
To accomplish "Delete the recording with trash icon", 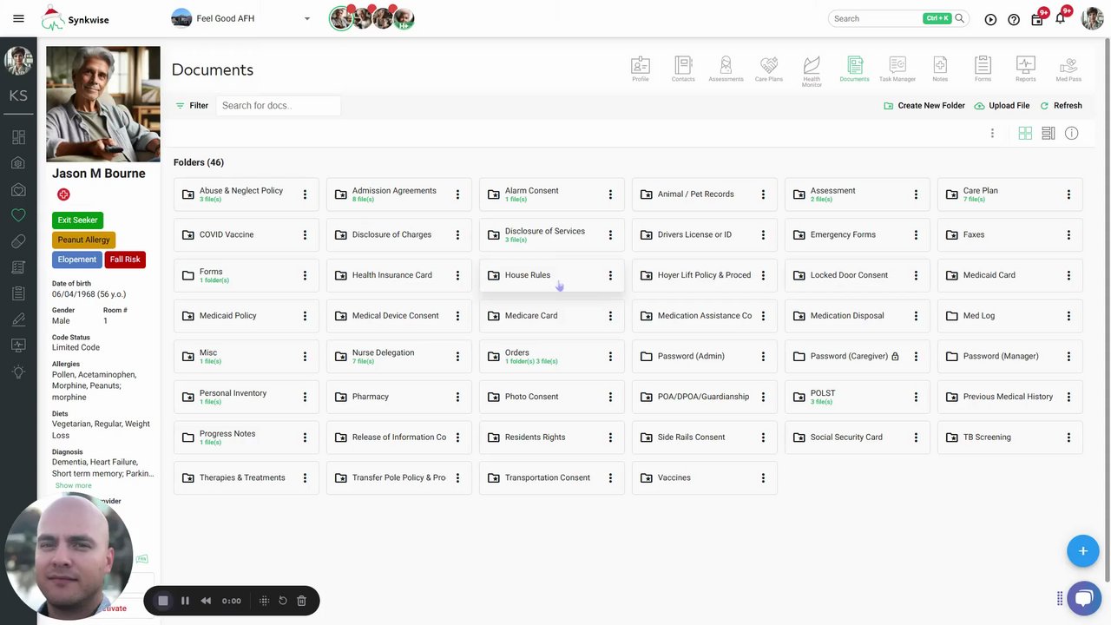I will click(x=301, y=601).
